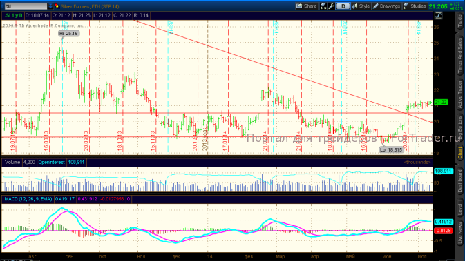Click the 20.09.13 expiration date marker

[86, 141]
